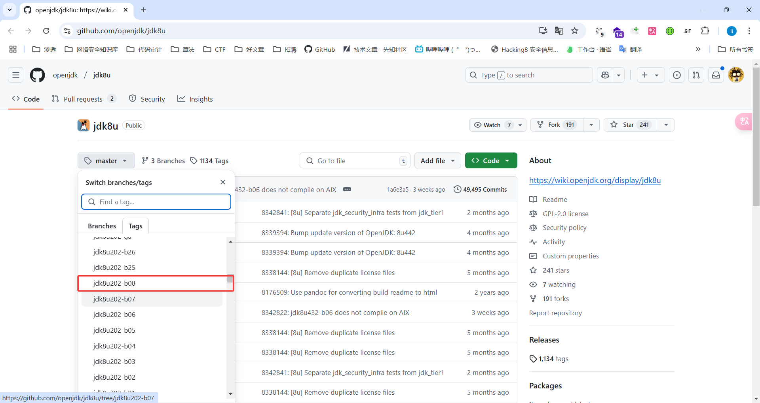Image resolution: width=760 pixels, height=403 pixels.
Task: Open a new browser tab
Action: [x=144, y=10]
